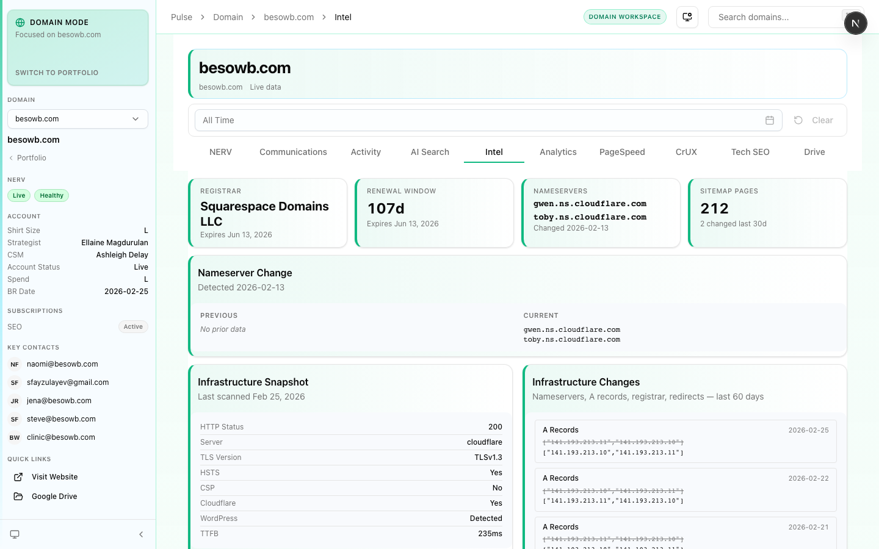The width and height of the screenshot is (879, 549).
Task: Switch to Portfolio mode
Action: click(57, 73)
